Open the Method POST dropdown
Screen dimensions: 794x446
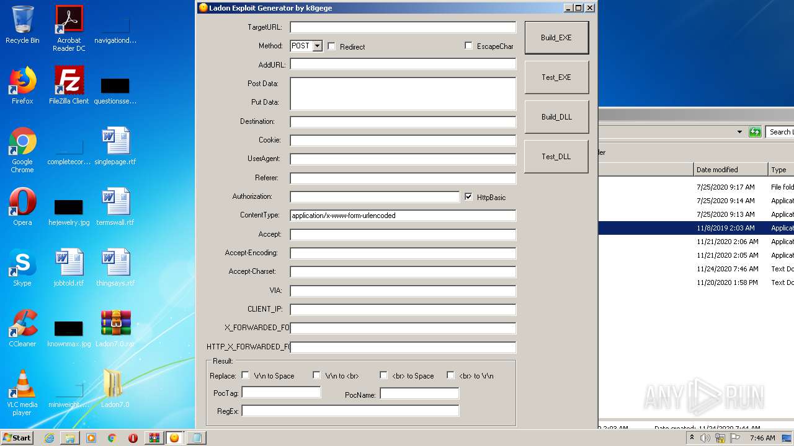point(318,46)
